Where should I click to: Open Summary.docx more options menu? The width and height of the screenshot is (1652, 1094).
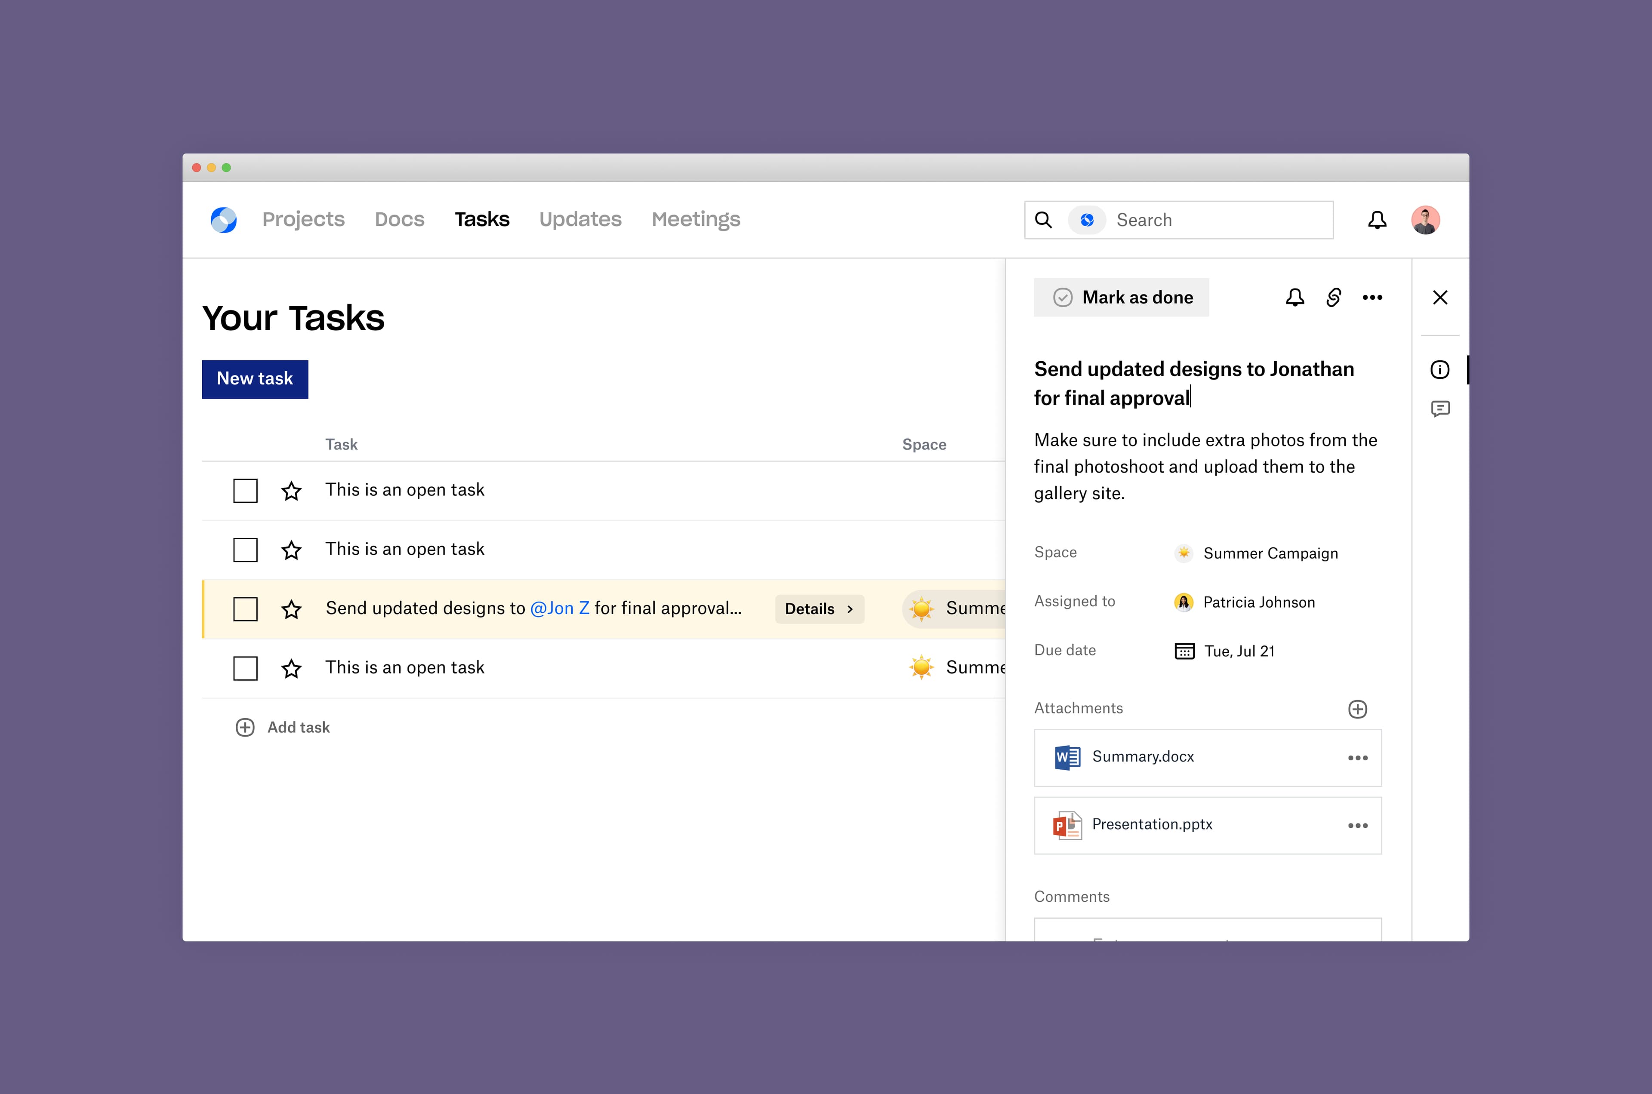pyautogui.click(x=1357, y=758)
